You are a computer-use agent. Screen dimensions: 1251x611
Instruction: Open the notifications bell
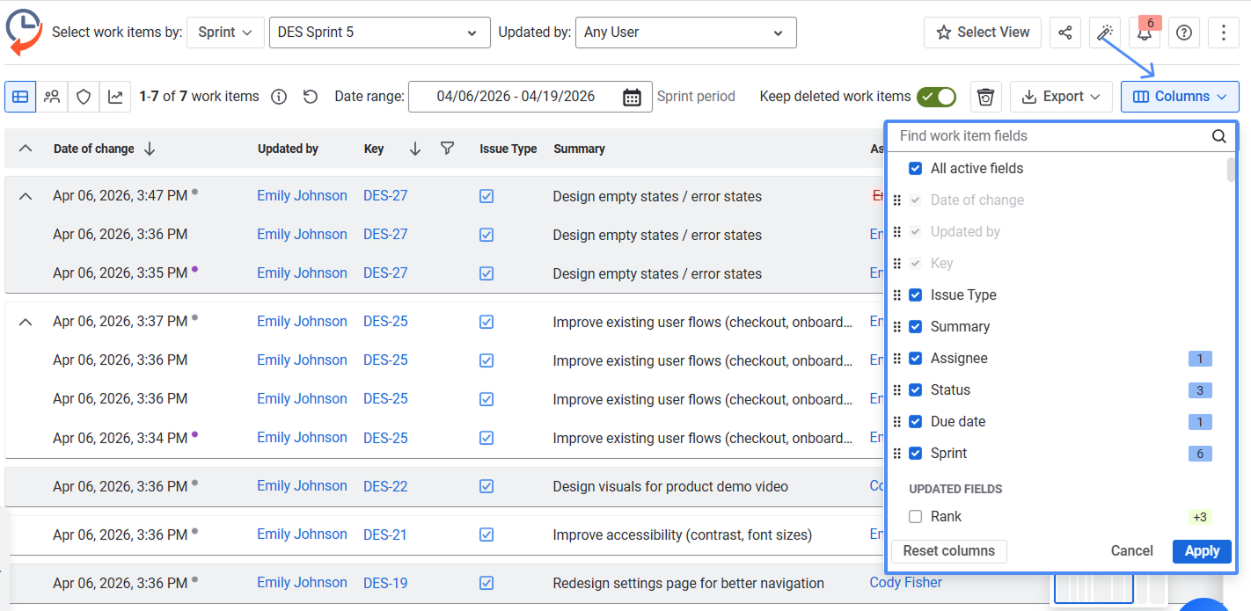point(1144,33)
